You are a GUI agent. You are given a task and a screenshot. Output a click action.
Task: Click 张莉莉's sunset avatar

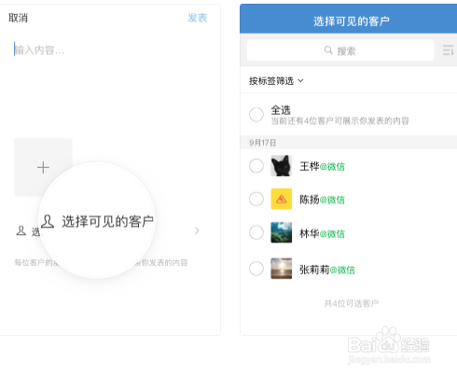(x=282, y=269)
